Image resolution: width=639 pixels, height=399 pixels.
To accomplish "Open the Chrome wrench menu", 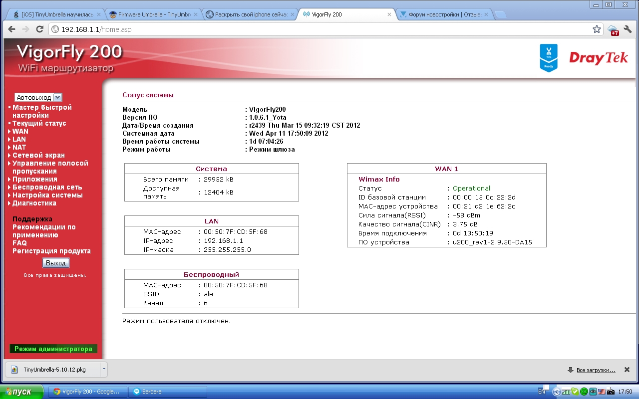I will 628,29.
